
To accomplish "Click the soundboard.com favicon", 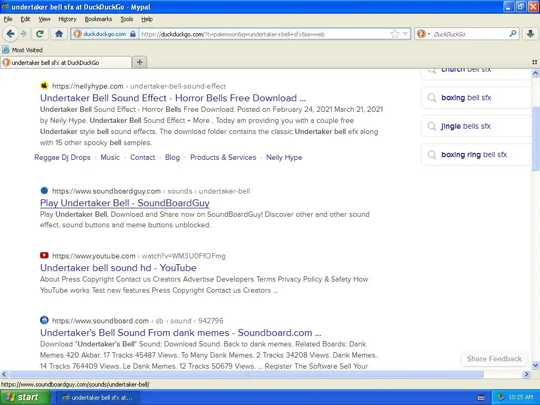I will (44, 320).
